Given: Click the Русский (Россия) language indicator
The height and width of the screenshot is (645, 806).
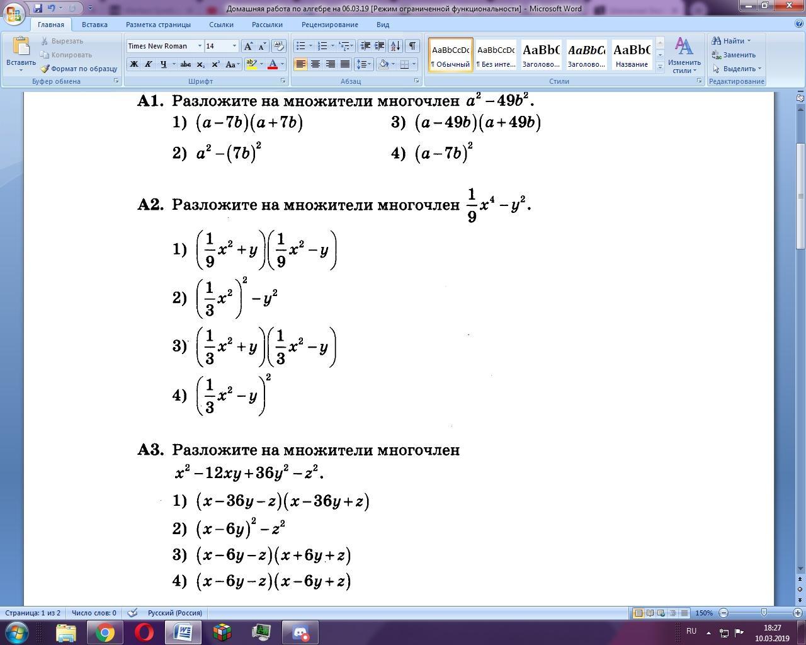Looking at the screenshot, I should pos(174,613).
